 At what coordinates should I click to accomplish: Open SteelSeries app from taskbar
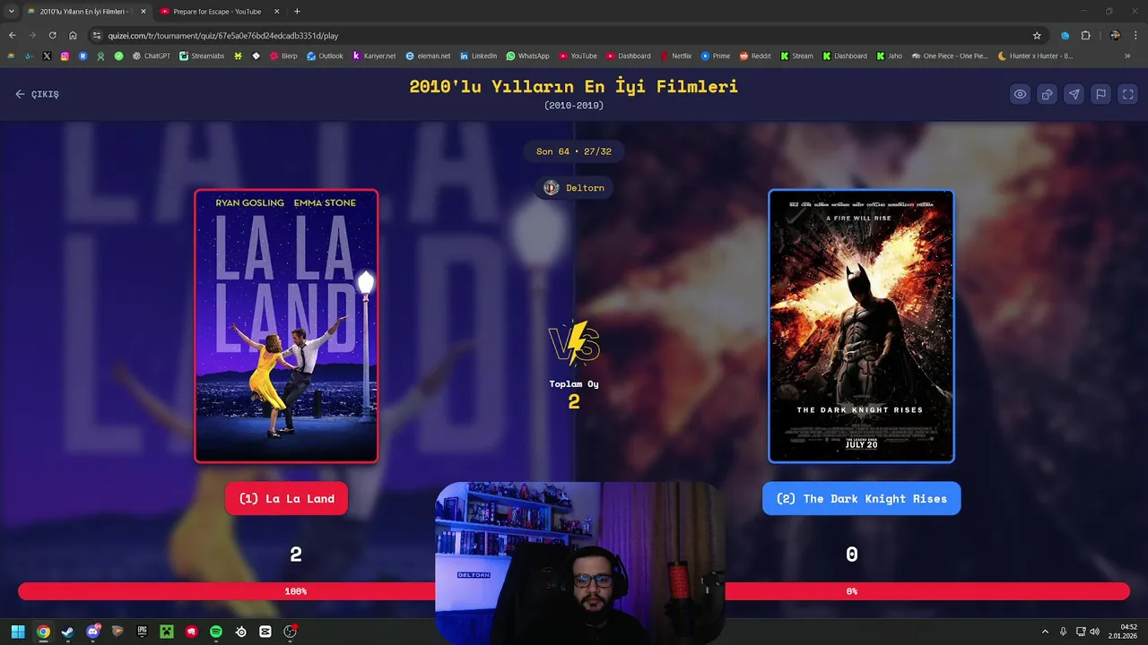pos(240,632)
